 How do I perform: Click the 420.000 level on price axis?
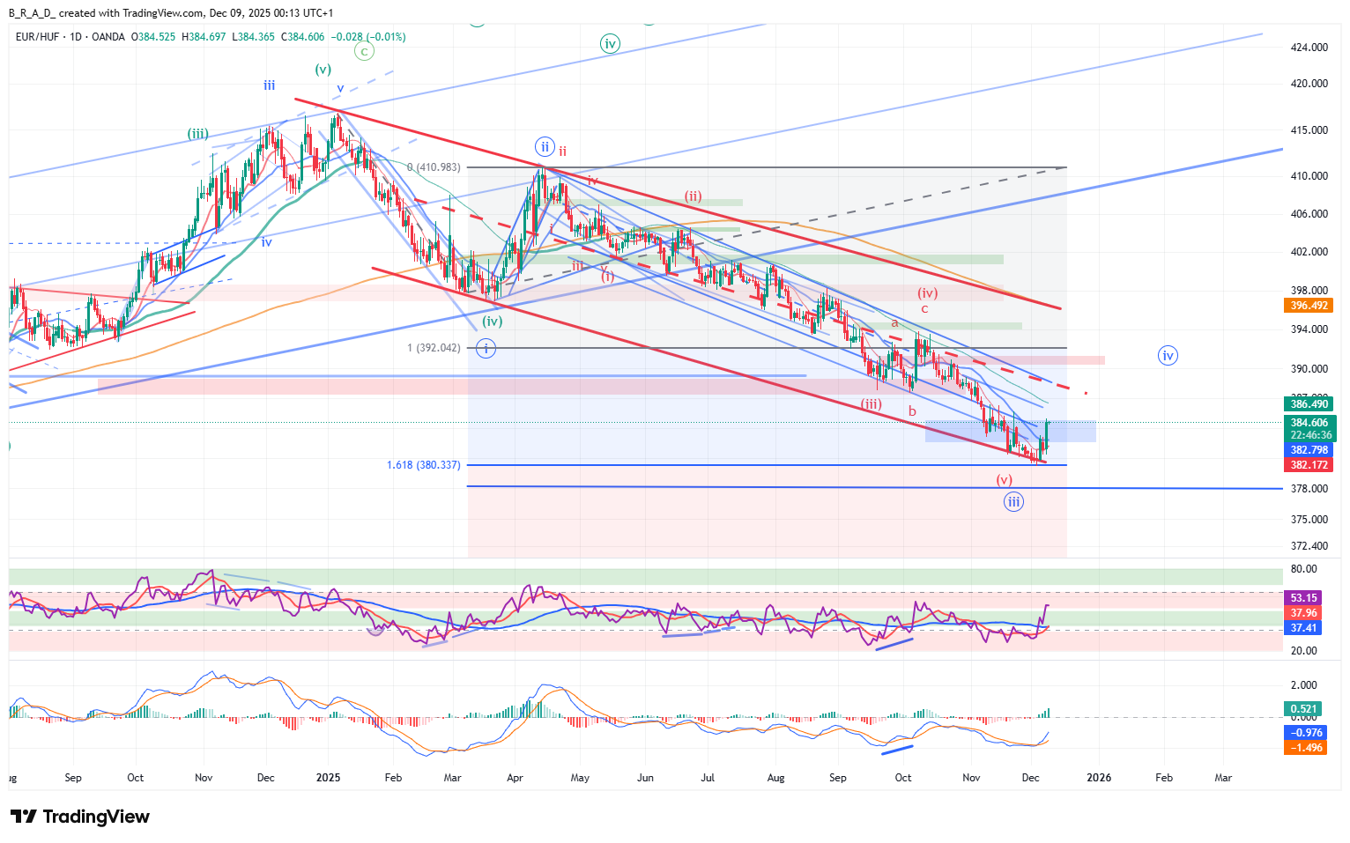tap(1309, 84)
